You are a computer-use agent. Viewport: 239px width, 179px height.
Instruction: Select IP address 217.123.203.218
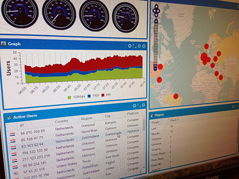(36, 158)
